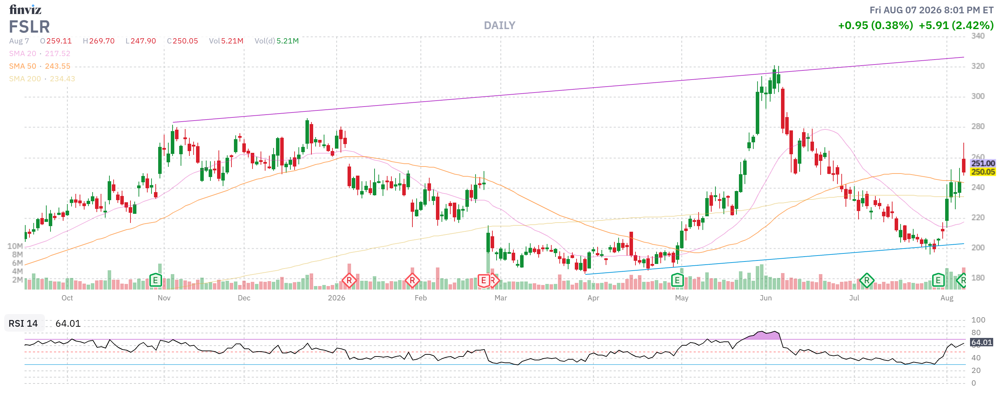
Task: Click the low price 247.90
Action: click(x=143, y=41)
